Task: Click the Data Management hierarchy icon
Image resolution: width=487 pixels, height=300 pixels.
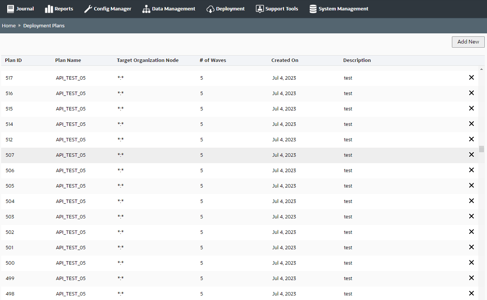Action: 146,9
